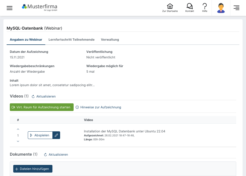The image size is (246, 176).
Task: Click the text Nicht veröffentlicht
Action: click(101, 57)
